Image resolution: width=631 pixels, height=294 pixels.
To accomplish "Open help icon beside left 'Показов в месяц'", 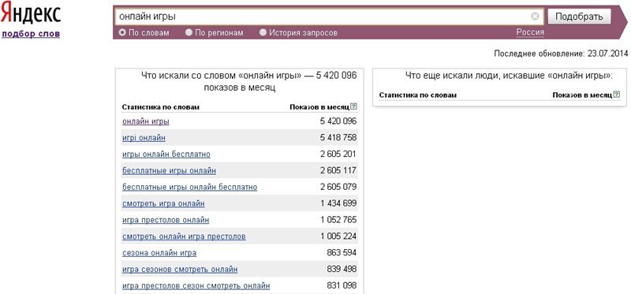I will [x=353, y=106].
